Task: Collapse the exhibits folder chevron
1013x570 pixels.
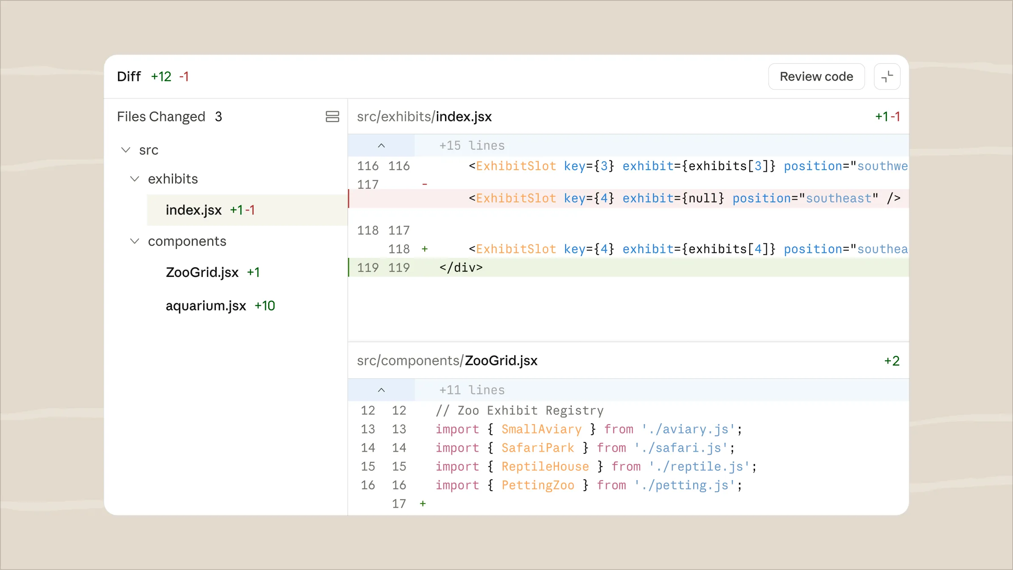Action: coord(134,179)
